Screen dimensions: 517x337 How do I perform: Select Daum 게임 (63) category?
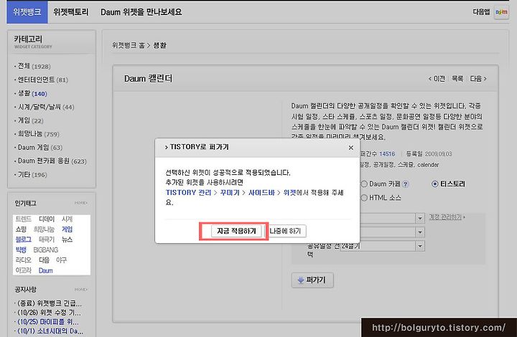coord(40,148)
